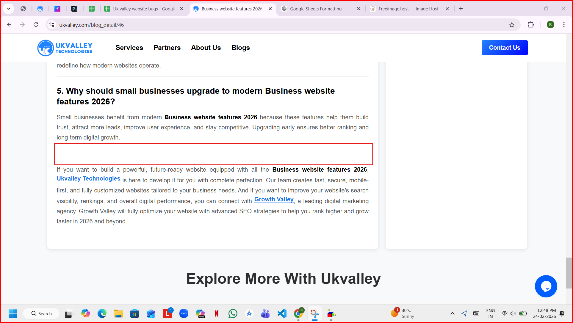This screenshot has height=323, width=573.
Task: Switch to Google Sheets Formatting tab
Action: [x=316, y=9]
